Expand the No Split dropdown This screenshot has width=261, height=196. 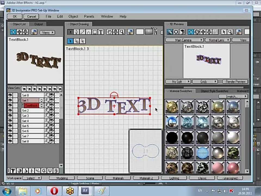pyautogui.click(x=180, y=81)
